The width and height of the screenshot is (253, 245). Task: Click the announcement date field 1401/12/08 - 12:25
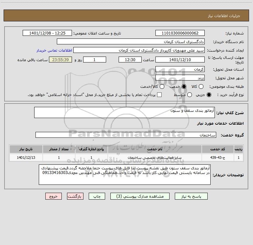(47, 33)
